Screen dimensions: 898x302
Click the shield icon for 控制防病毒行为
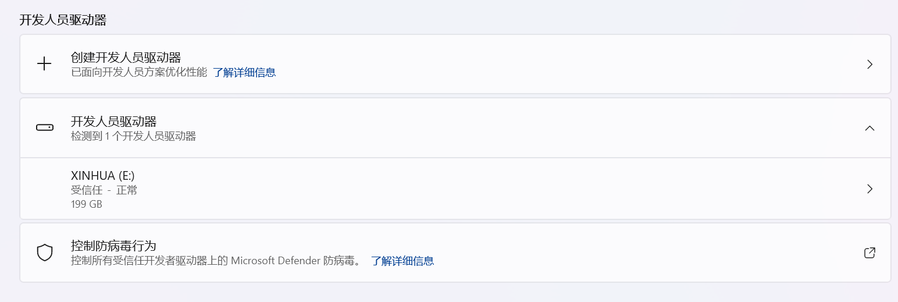(x=44, y=253)
